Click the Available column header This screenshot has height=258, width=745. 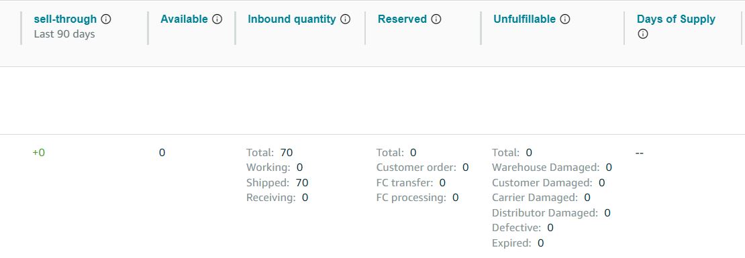184,19
